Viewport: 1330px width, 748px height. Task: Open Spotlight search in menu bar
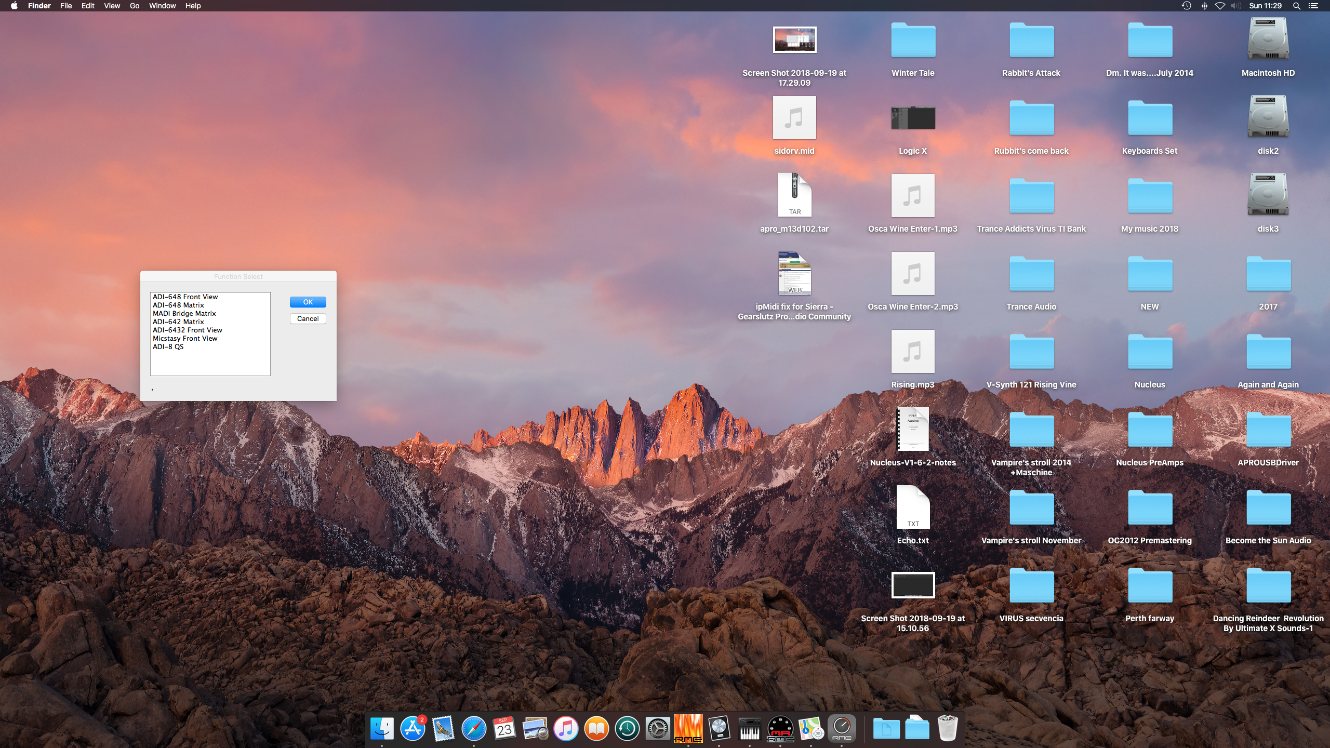[1296, 6]
